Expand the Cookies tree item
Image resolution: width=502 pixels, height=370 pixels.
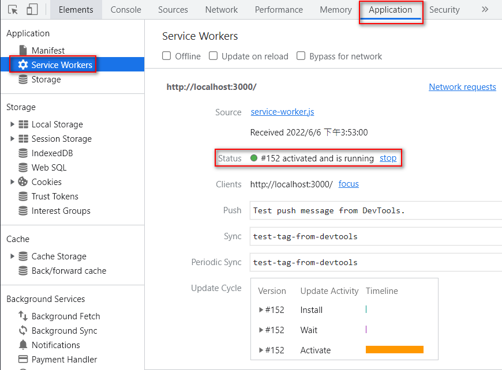[x=12, y=182]
